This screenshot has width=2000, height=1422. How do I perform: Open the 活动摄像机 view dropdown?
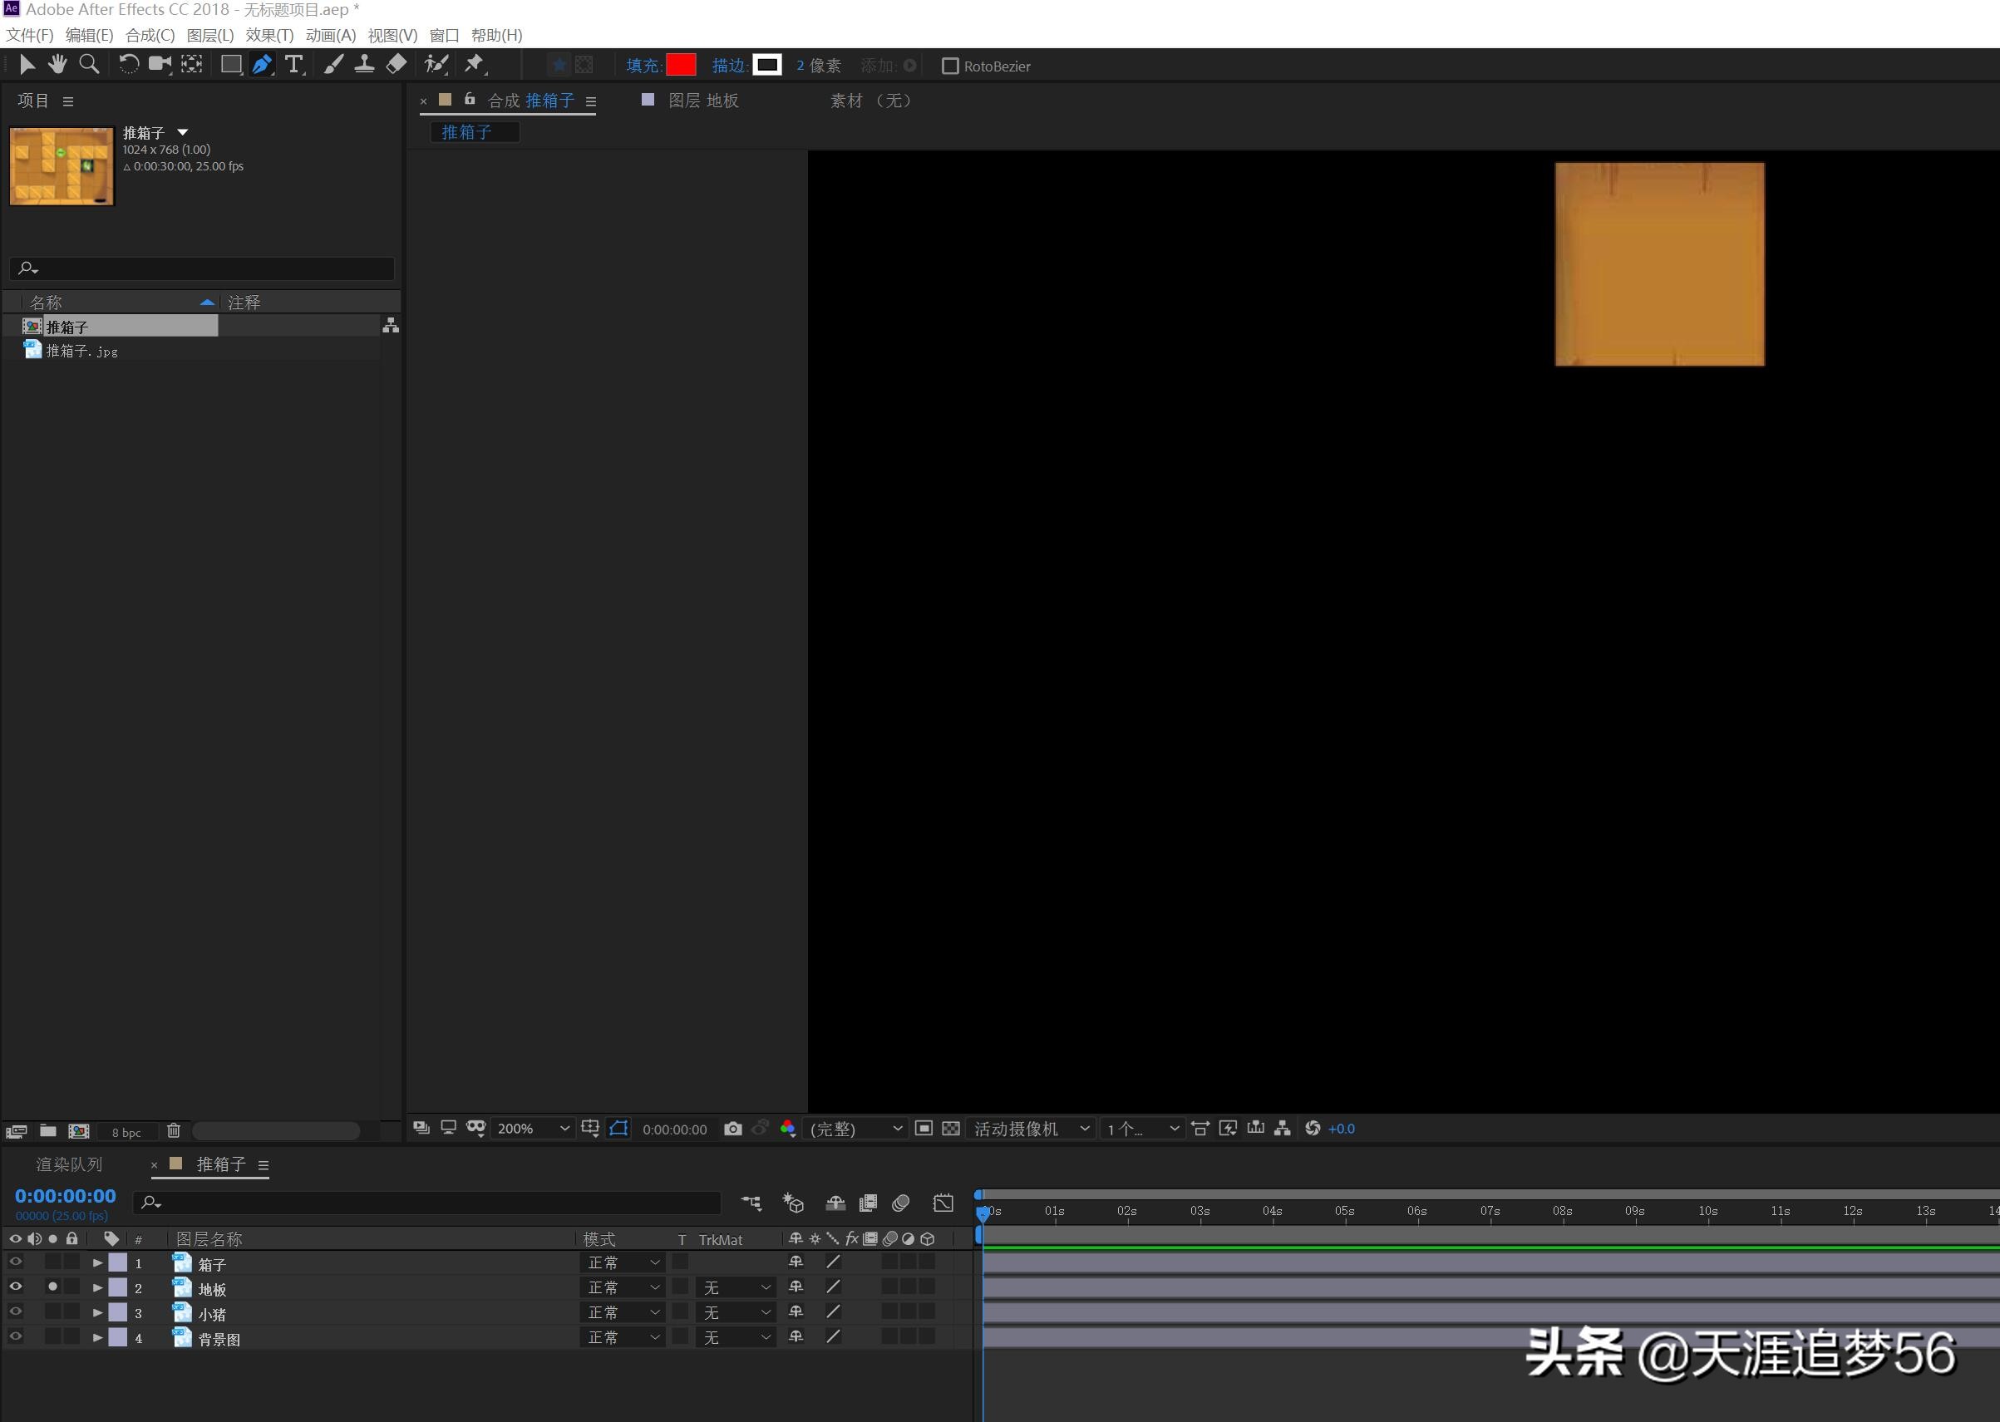(x=1031, y=1129)
